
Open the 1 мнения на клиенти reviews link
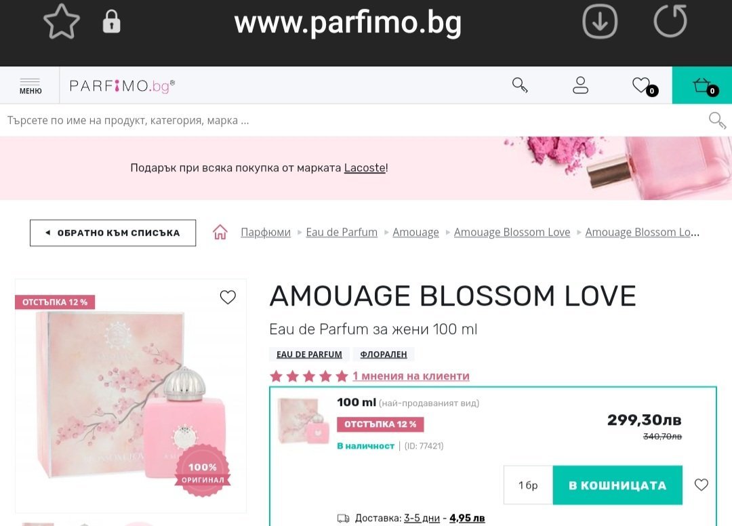pyautogui.click(x=411, y=376)
